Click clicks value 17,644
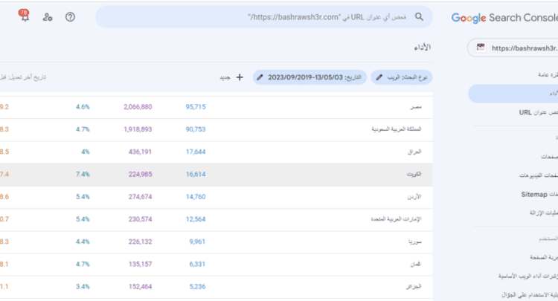The width and height of the screenshot is (558, 301). [196, 152]
